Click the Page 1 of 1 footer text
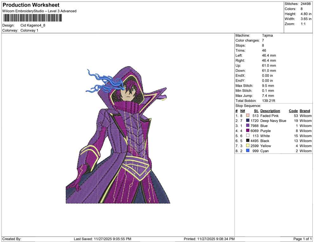 pyautogui.click(x=303, y=239)
